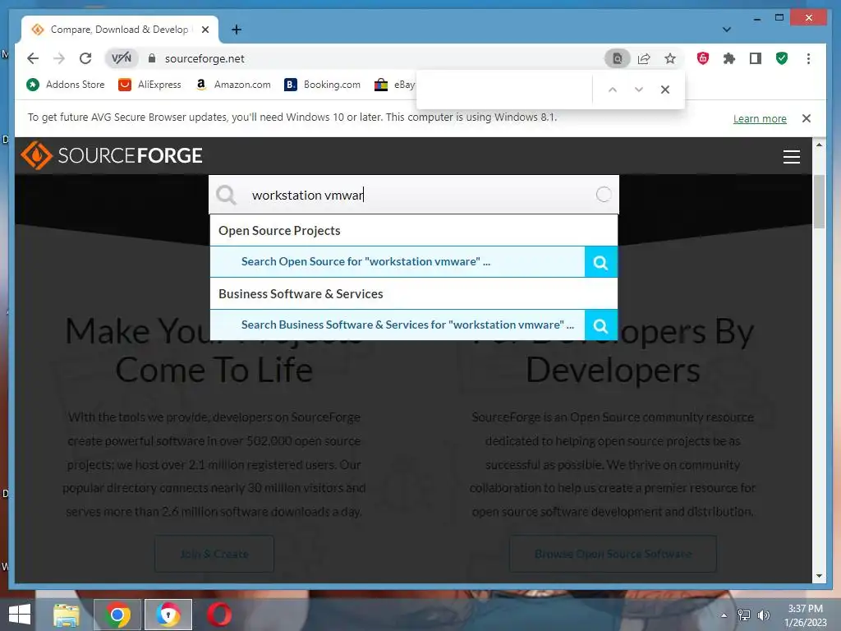Click the browser forward arrow

[59, 58]
